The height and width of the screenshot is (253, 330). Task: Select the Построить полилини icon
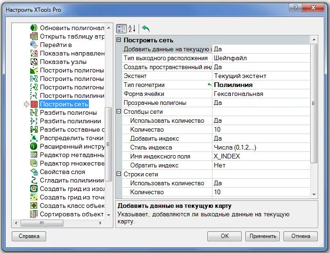(34, 95)
